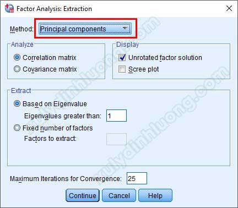
Task: Select the Principal components combo box
Action: (x=85, y=29)
